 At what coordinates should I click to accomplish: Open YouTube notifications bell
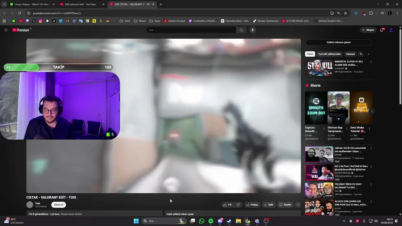382,30
